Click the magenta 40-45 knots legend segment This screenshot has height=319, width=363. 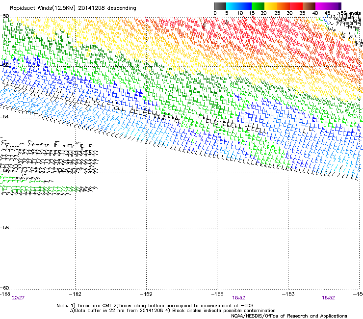pos(322,6)
